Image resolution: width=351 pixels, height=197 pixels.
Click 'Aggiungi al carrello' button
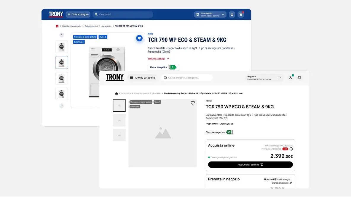(x=250, y=165)
